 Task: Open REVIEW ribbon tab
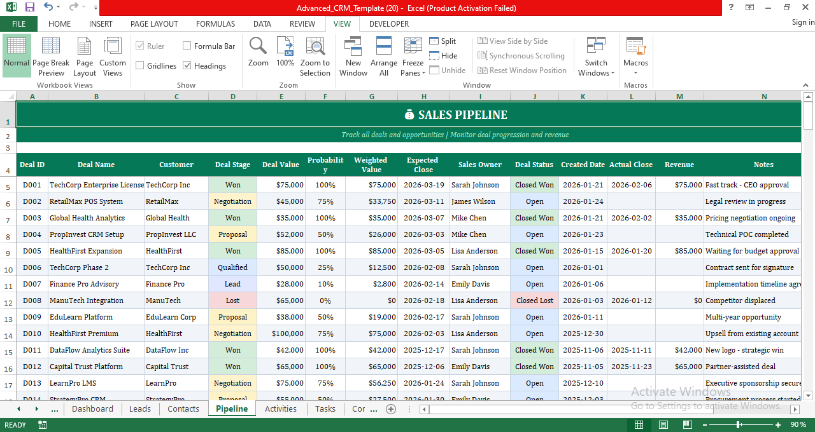(302, 24)
